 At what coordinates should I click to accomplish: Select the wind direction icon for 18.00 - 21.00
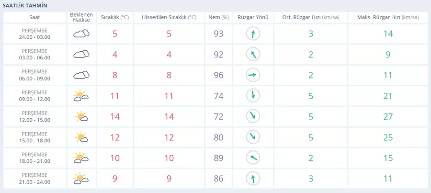pos(252,158)
